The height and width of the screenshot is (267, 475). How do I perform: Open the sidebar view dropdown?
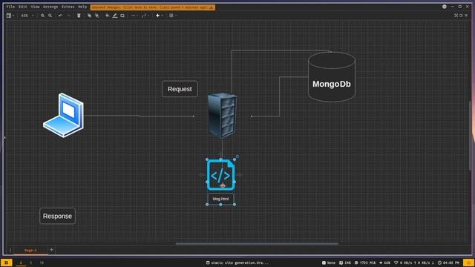click(x=10, y=16)
